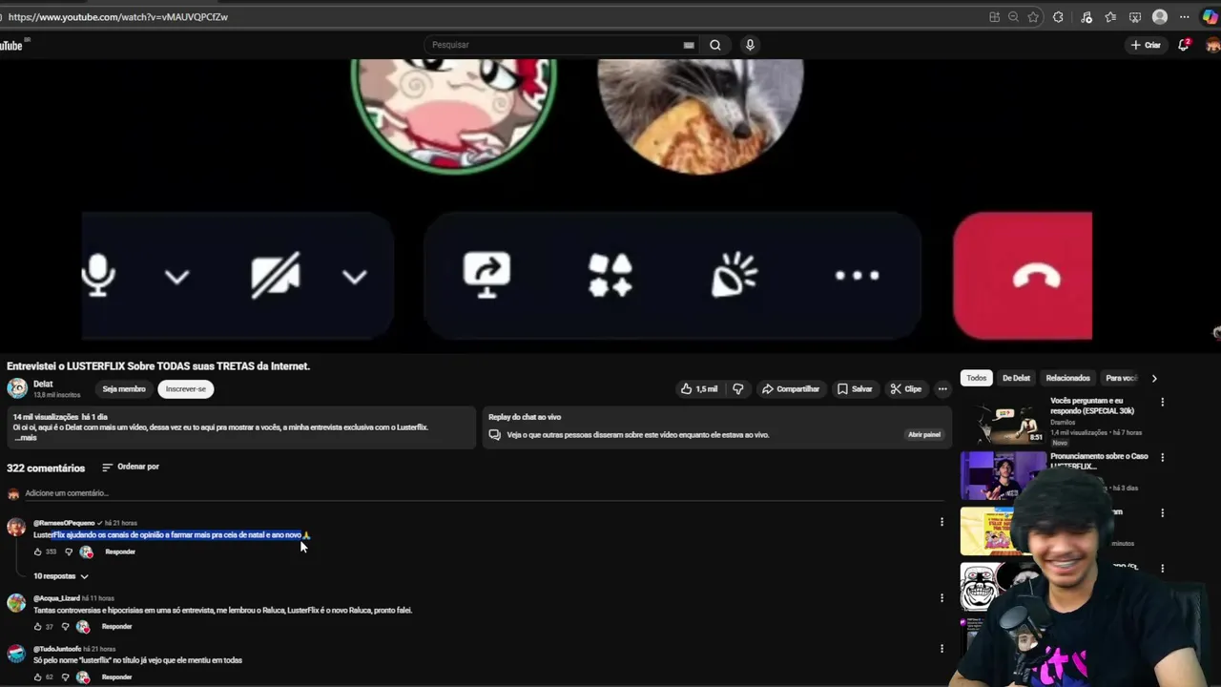Like the @Acqua_Lizard comment
The height and width of the screenshot is (687, 1221).
tap(38, 627)
